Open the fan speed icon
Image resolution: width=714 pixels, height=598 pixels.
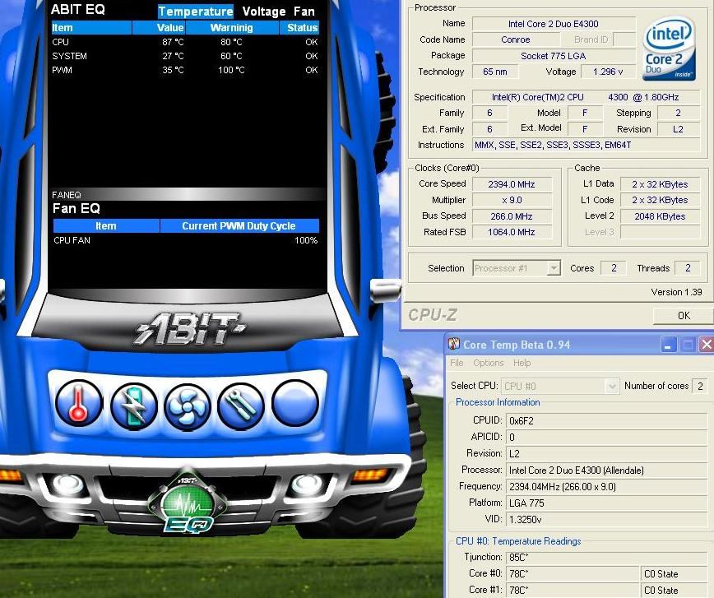pos(188,407)
